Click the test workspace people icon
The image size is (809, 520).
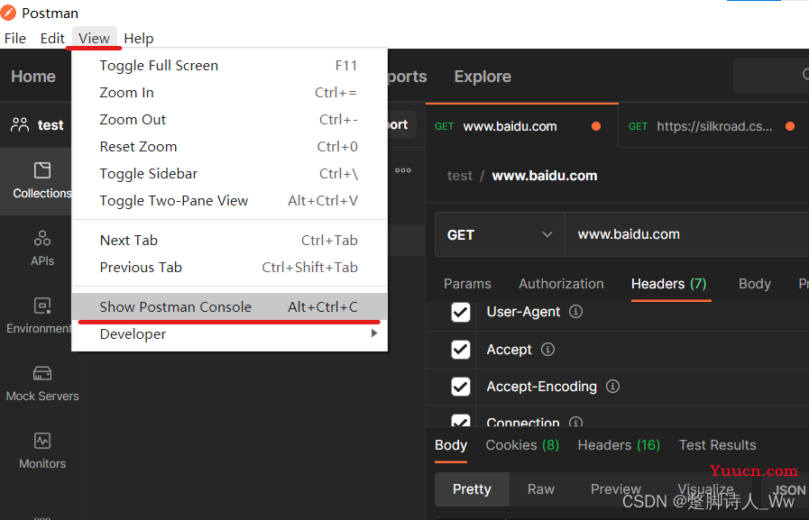click(20, 124)
